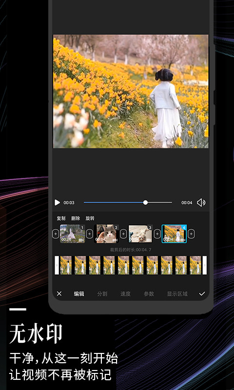The image size is (234, 390).
Task: Open the 显示区域 tab
Action: coord(177,294)
